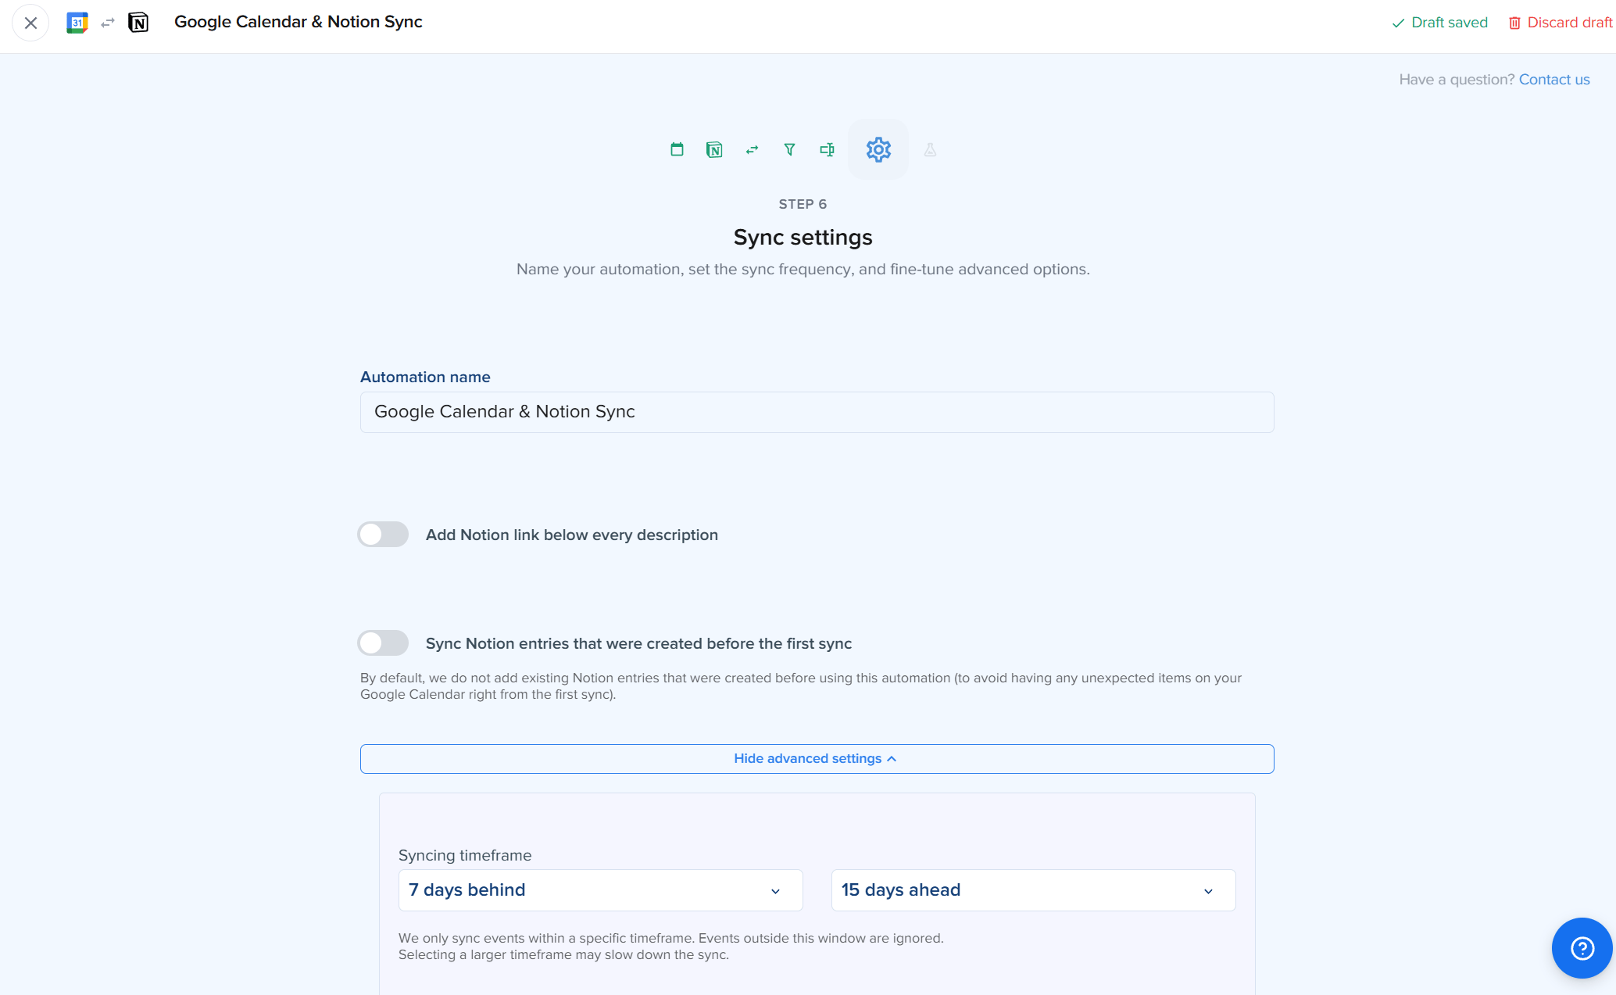Select the sync settings gear step

pyautogui.click(x=878, y=149)
